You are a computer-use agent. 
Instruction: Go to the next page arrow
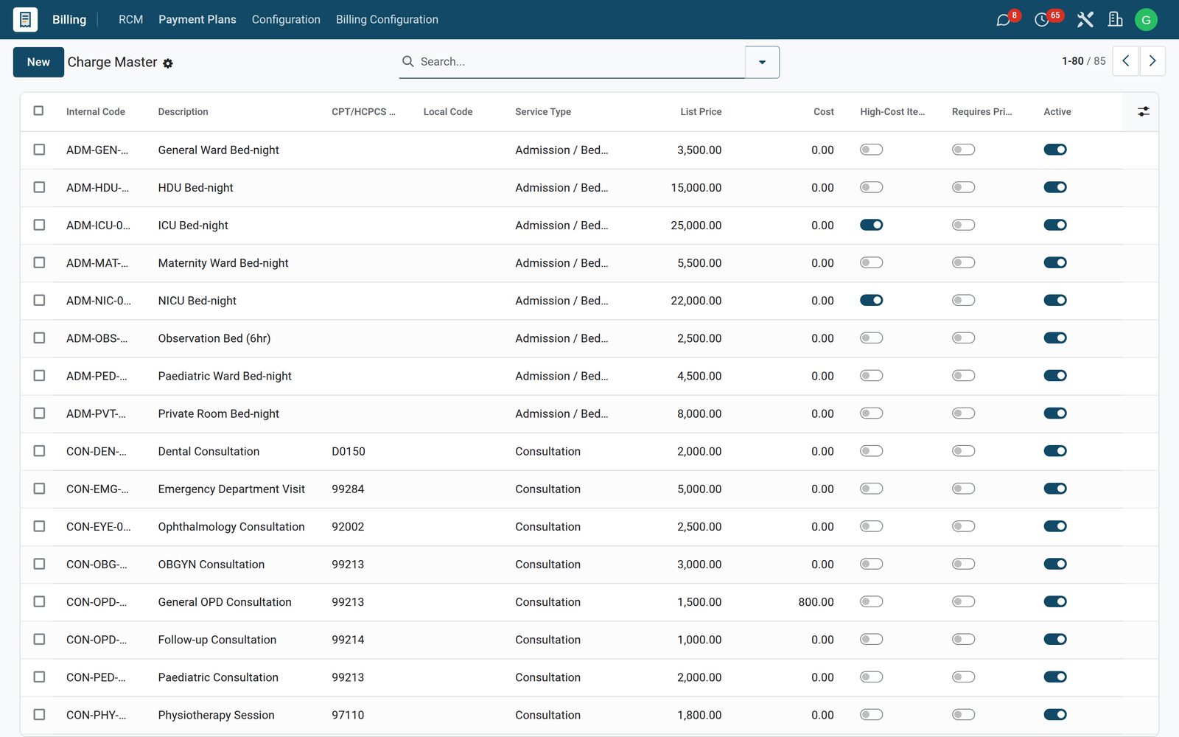[x=1152, y=61]
